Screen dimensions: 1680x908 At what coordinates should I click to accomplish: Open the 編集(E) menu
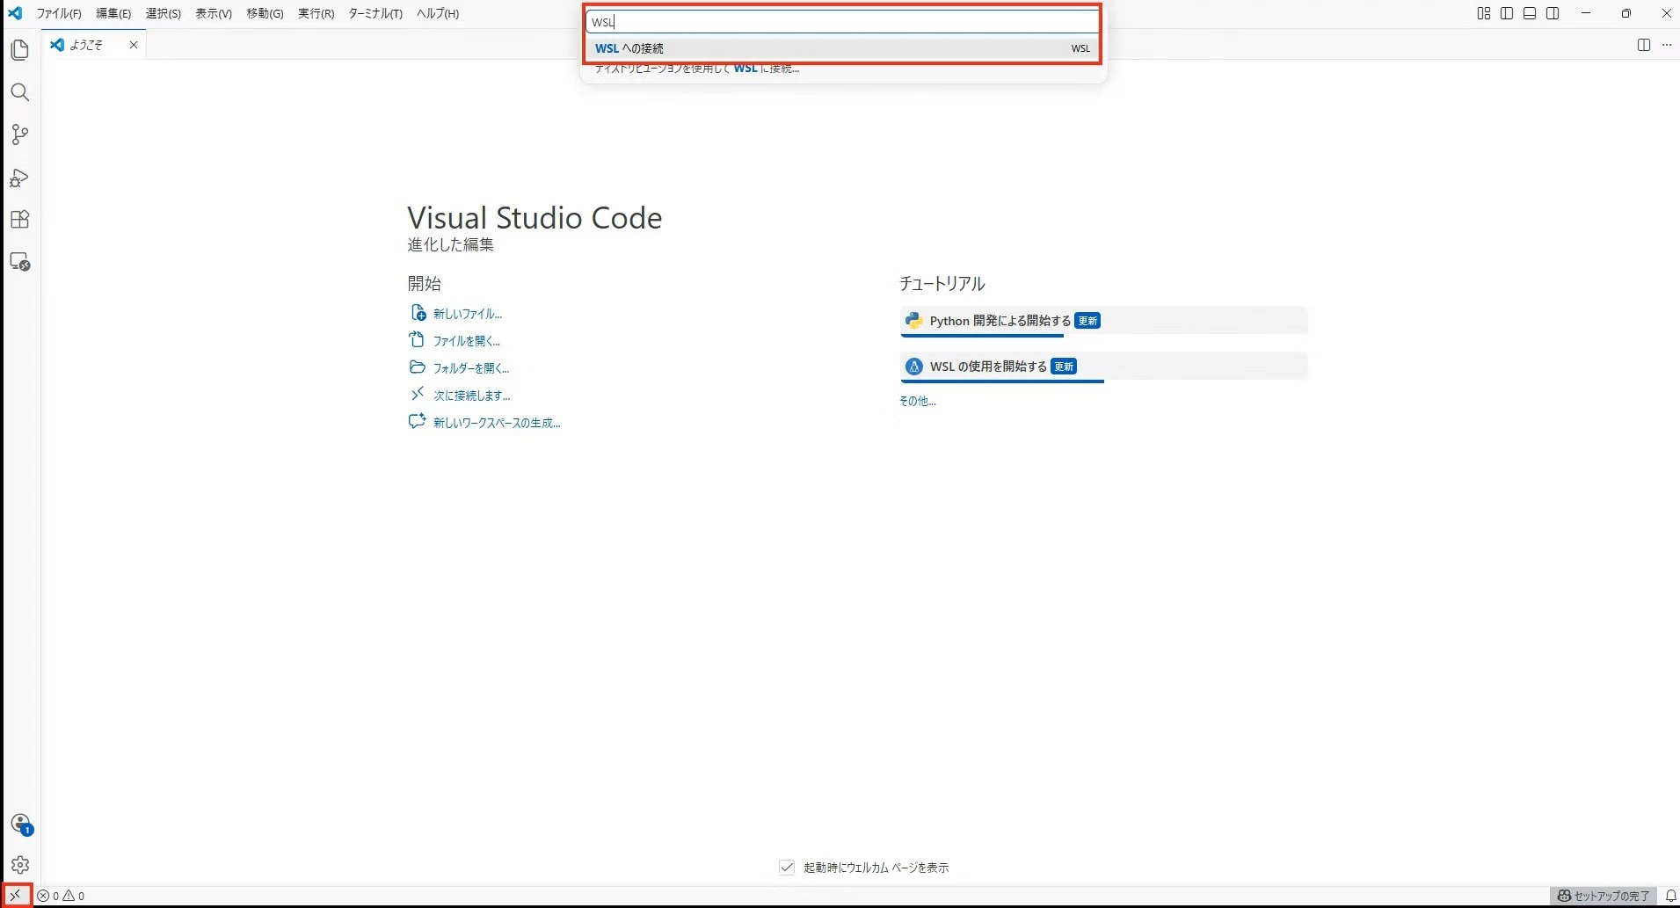tap(113, 13)
